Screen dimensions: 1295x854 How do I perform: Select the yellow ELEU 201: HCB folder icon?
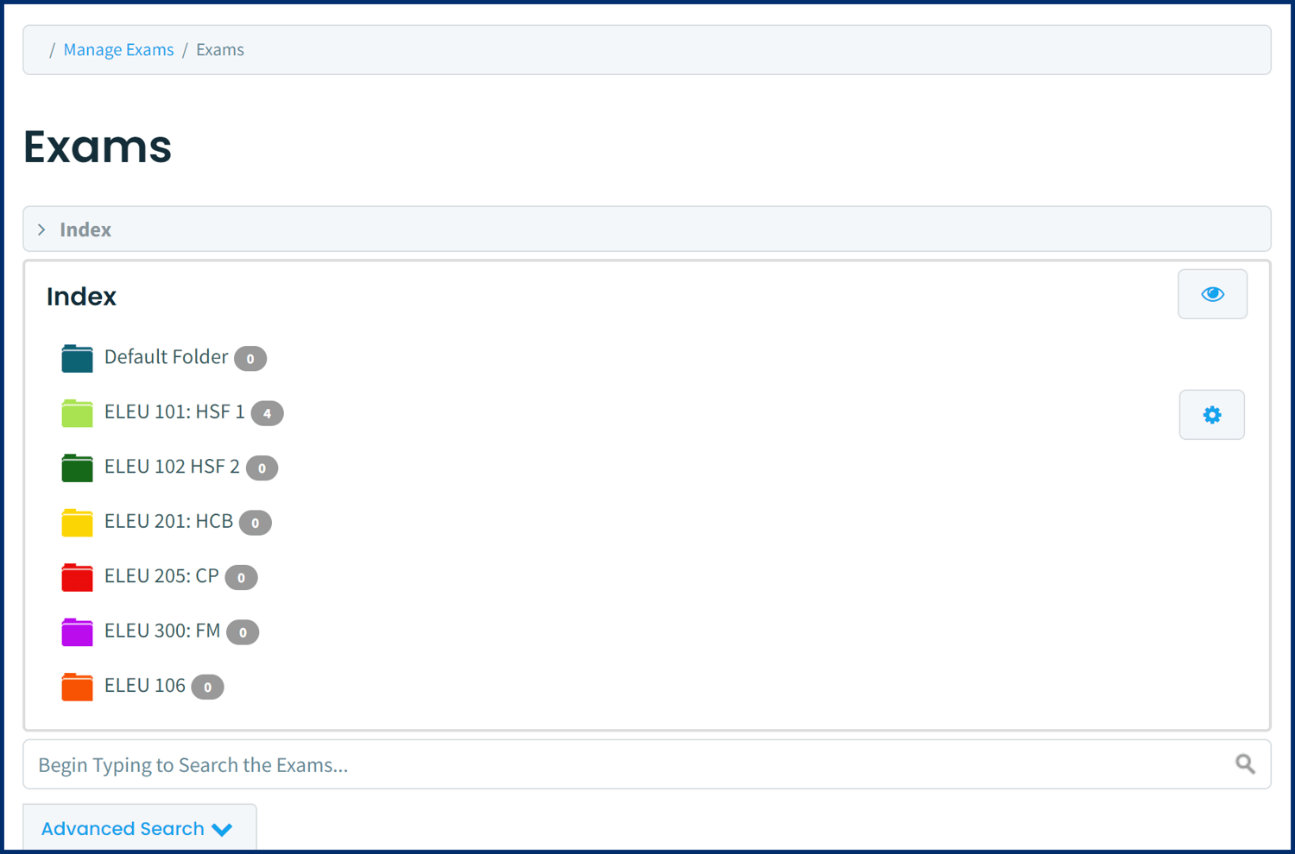point(77,523)
